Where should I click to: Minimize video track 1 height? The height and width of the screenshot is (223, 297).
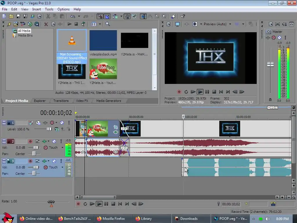(x=4, y=123)
